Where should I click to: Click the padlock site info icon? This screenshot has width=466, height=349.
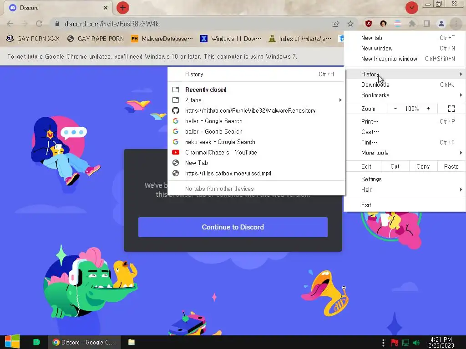tap(57, 24)
